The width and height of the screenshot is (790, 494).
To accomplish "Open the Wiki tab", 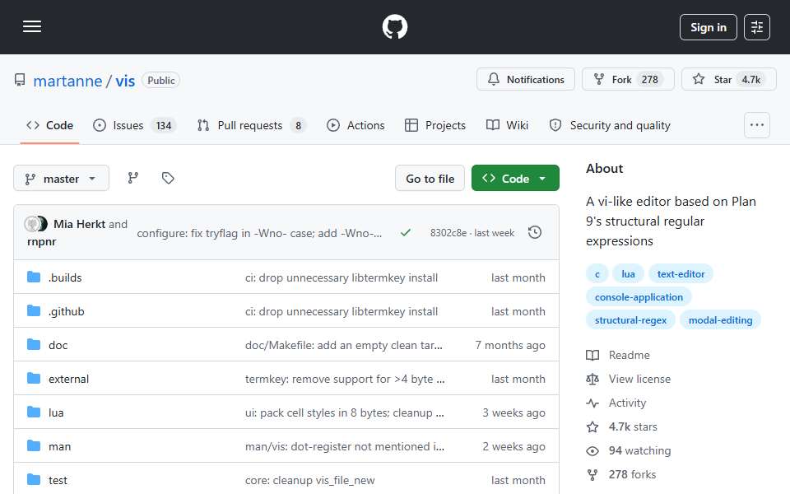I will point(508,125).
